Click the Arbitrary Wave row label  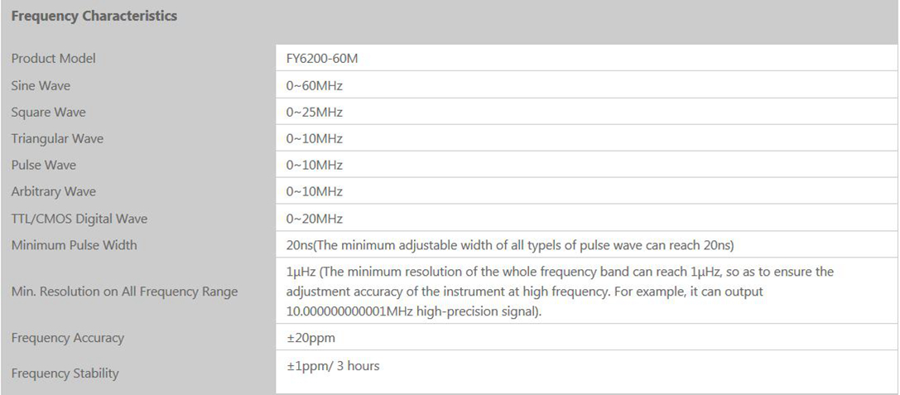point(53,191)
